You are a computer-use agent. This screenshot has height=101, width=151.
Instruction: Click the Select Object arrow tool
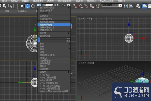pyautogui.click(x=4, y=6)
